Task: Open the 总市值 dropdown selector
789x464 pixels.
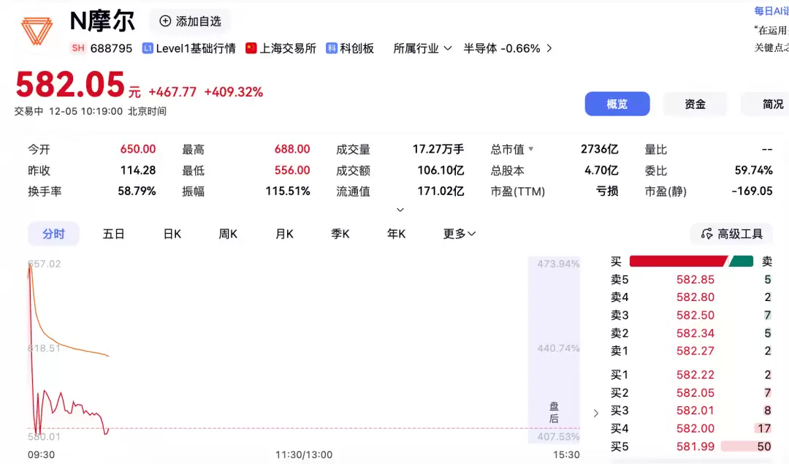Action: (514, 149)
